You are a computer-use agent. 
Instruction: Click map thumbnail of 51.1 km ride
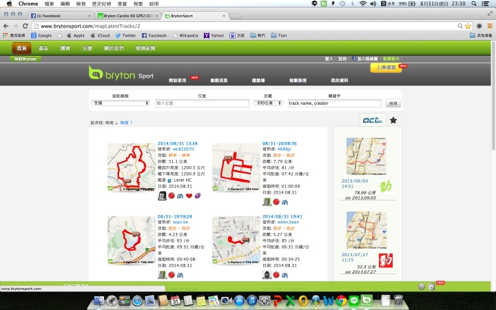tap(132, 167)
